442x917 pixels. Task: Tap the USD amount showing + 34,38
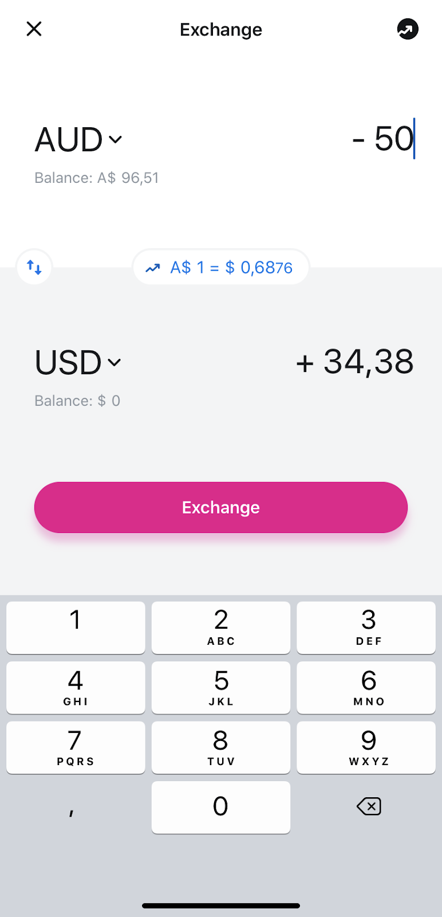tap(354, 362)
